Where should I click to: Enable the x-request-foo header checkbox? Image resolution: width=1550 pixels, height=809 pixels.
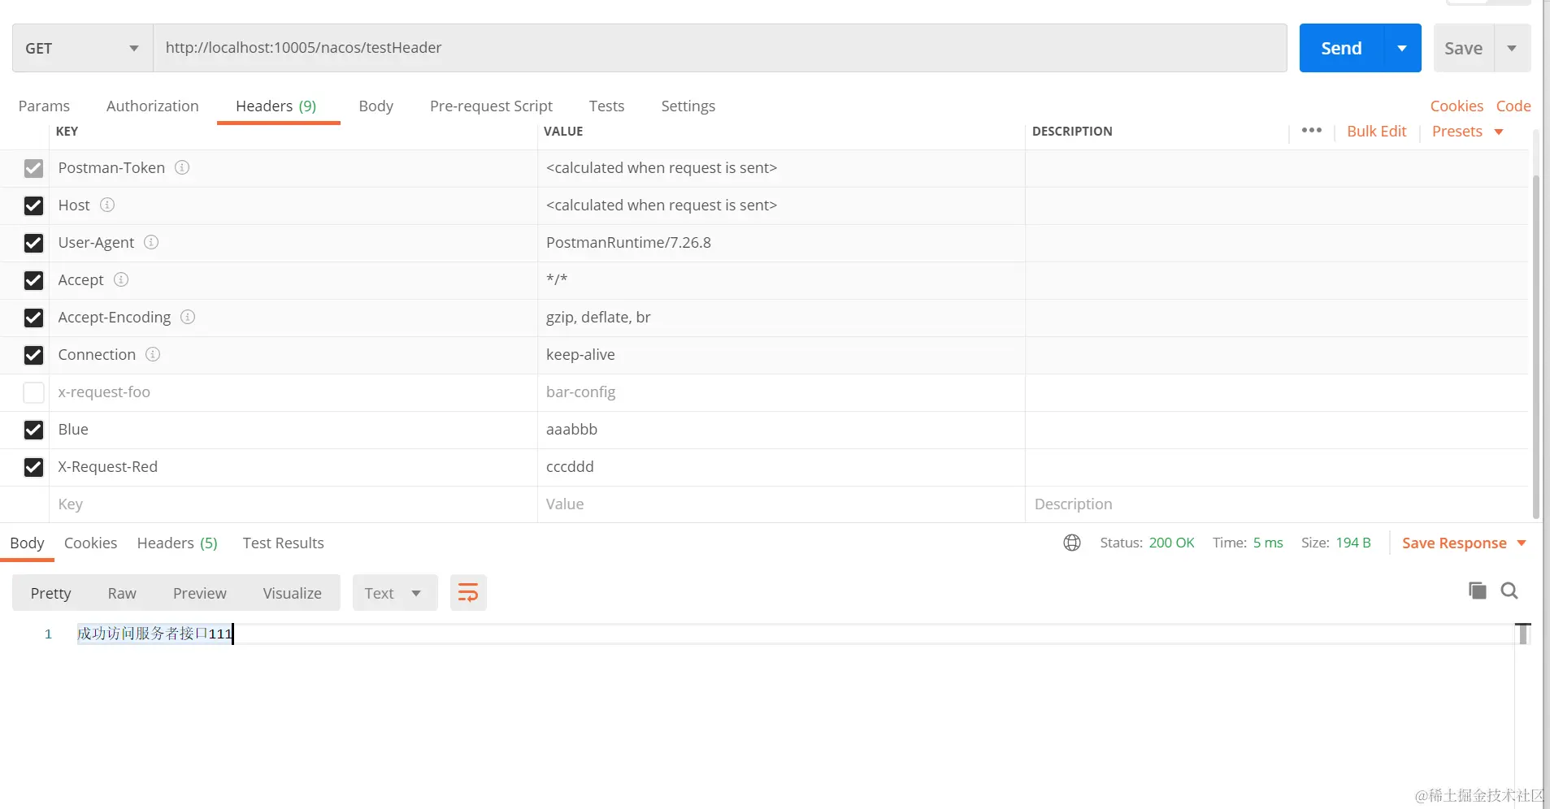pos(33,392)
